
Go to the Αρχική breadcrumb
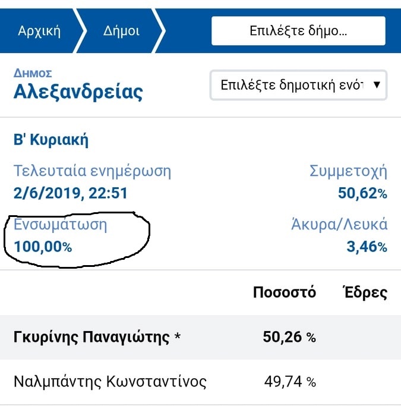click(x=39, y=31)
